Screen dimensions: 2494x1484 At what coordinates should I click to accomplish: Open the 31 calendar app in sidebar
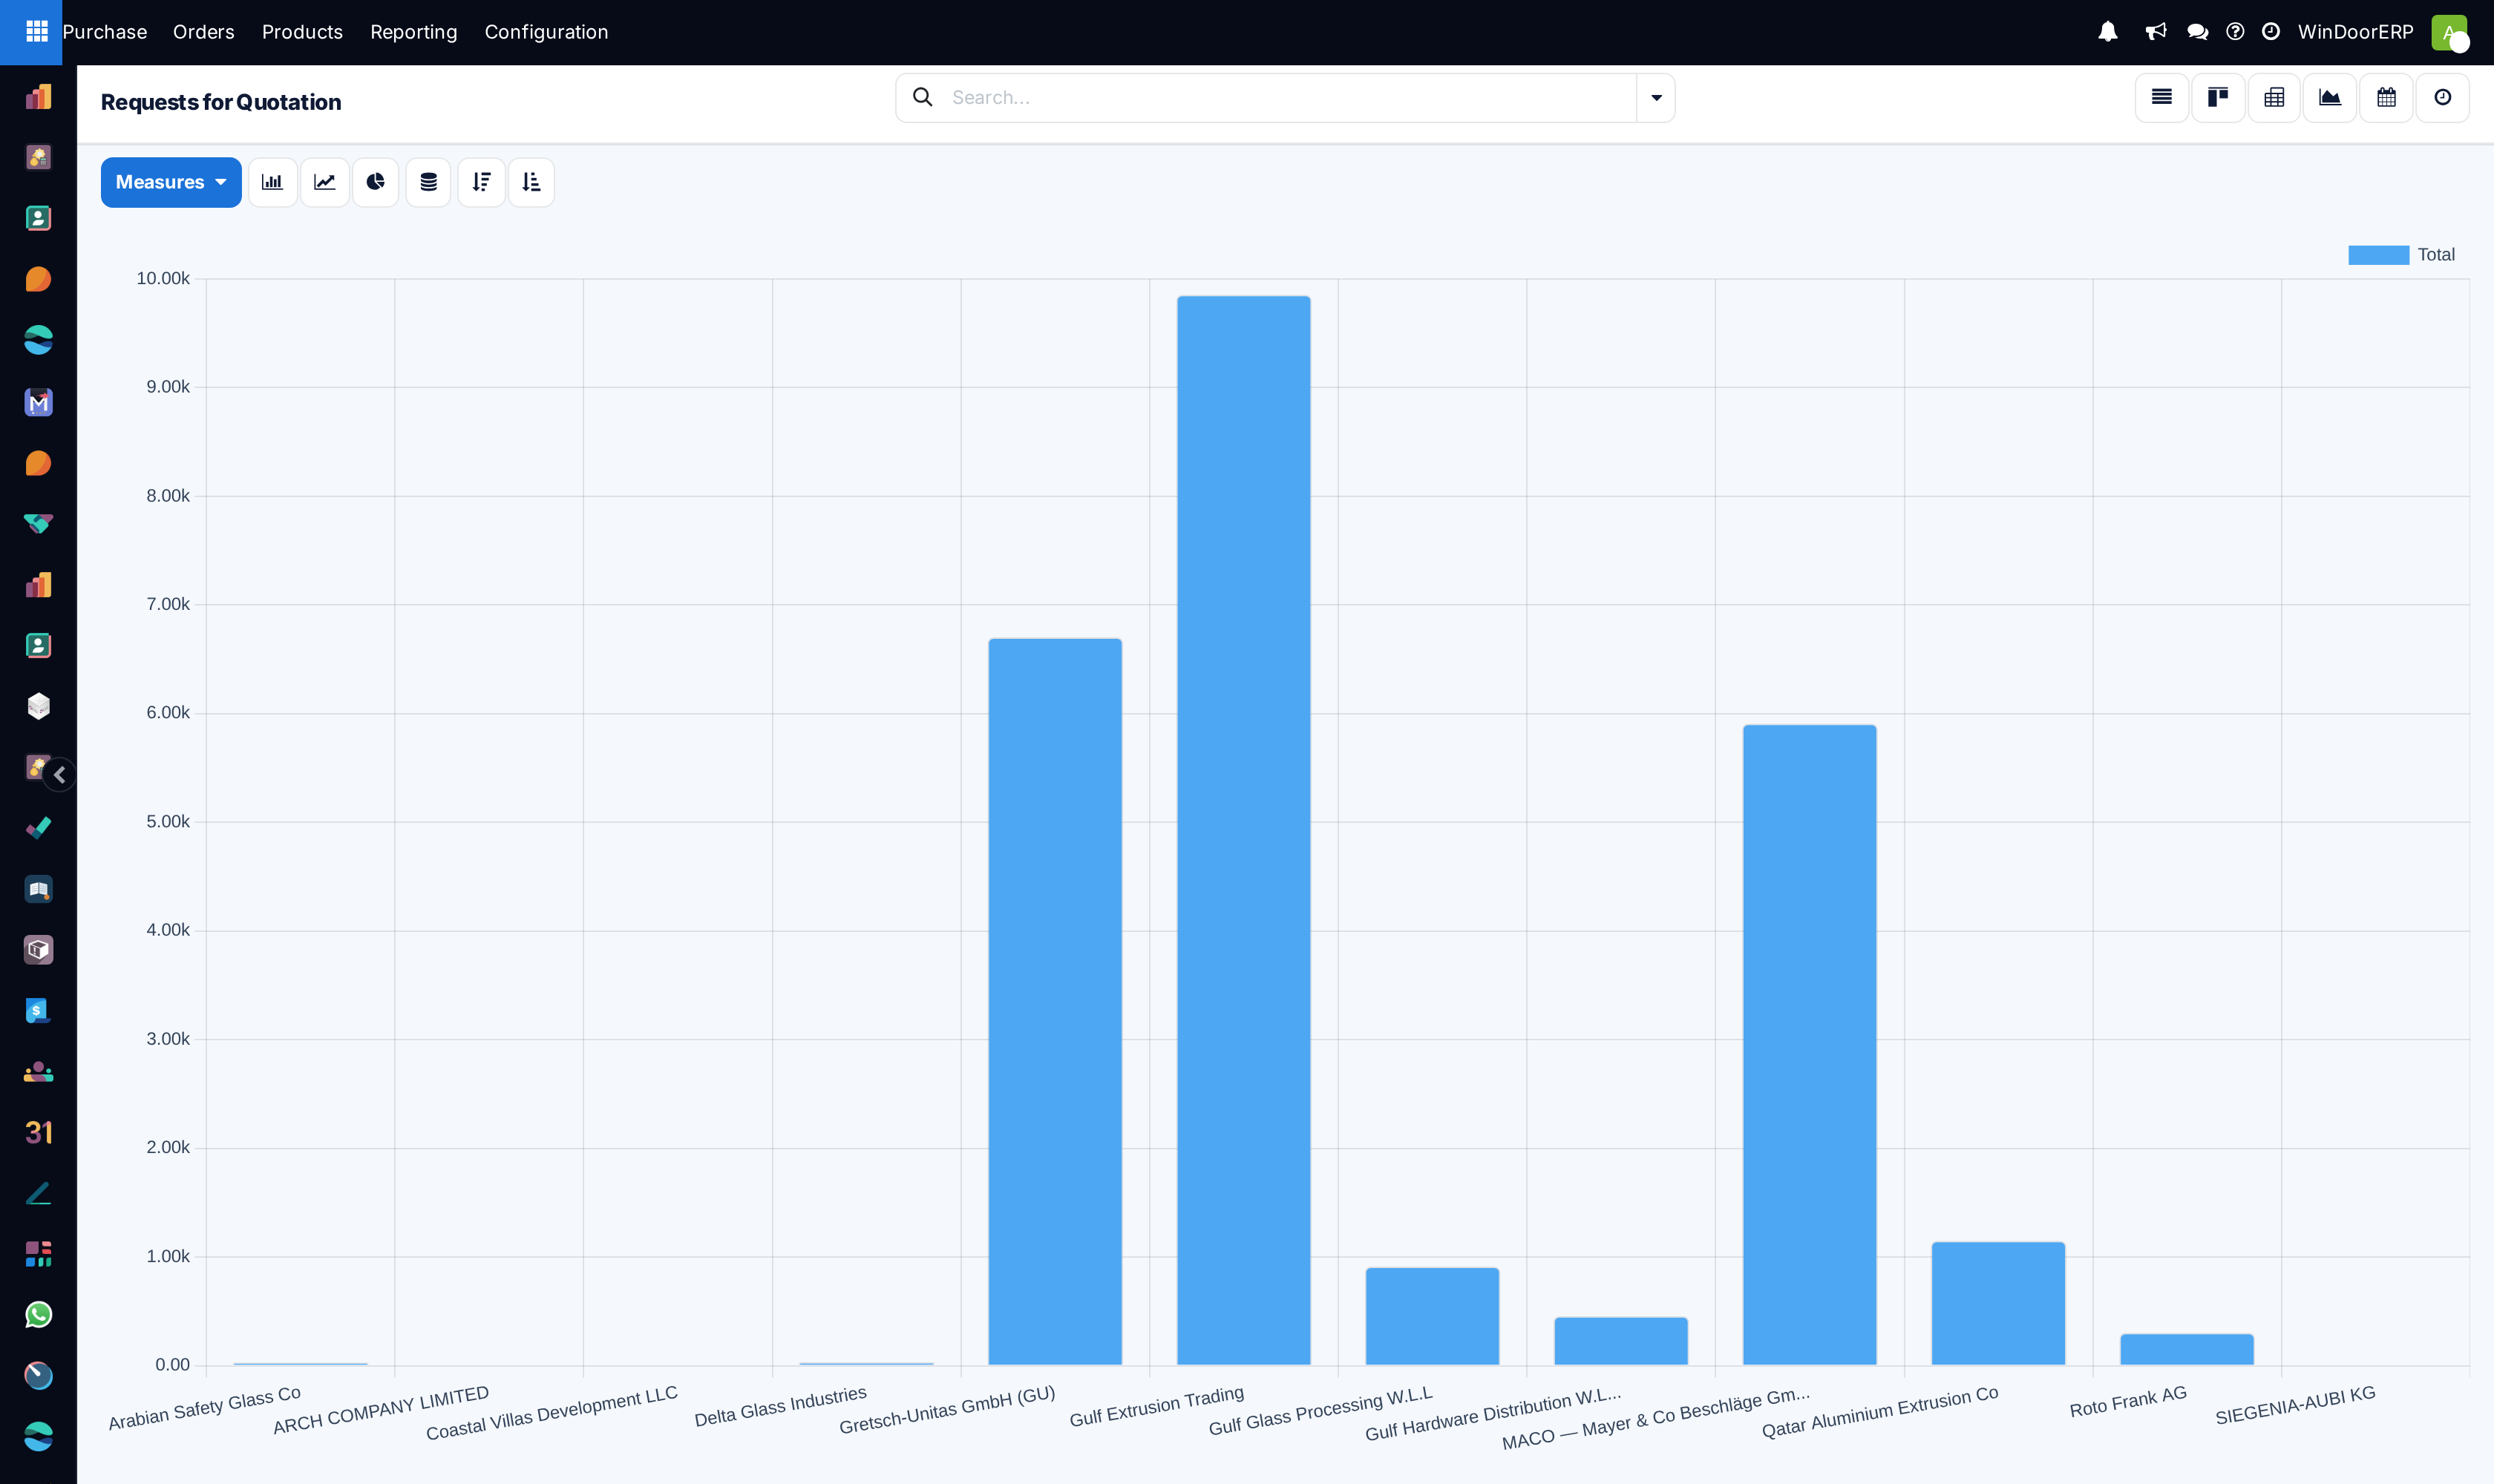(x=38, y=1133)
